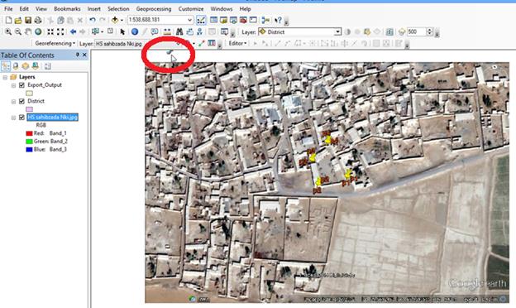Click the Red Band_1 color swatch
This screenshot has width=516, height=308.
click(x=29, y=133)
